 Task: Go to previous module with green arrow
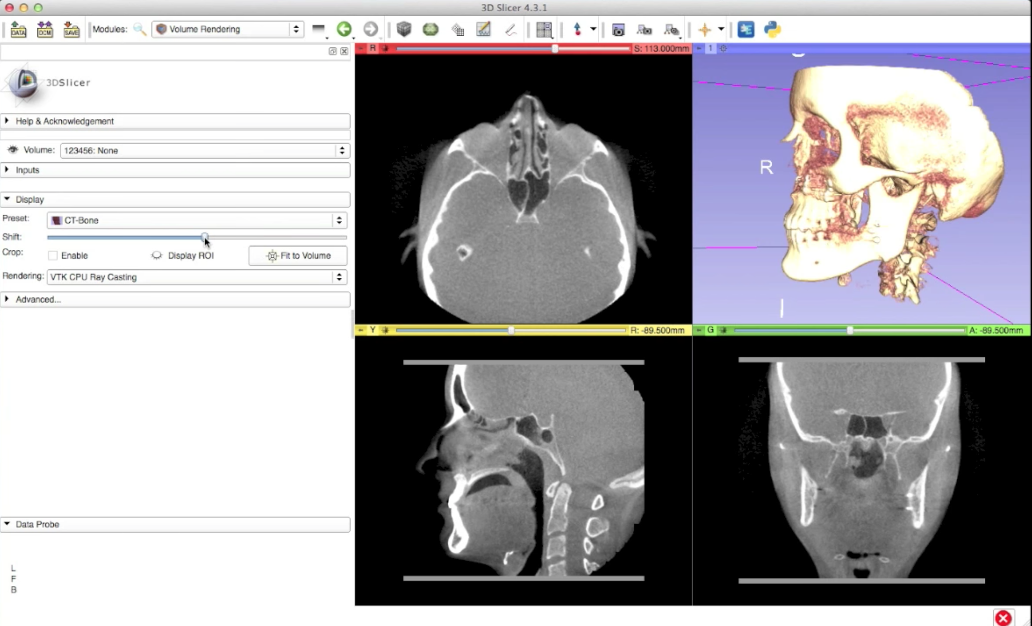coord(344,29)
